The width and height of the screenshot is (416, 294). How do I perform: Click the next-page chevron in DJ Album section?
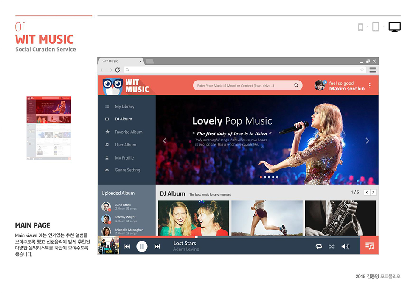click(x=372, y=192)
